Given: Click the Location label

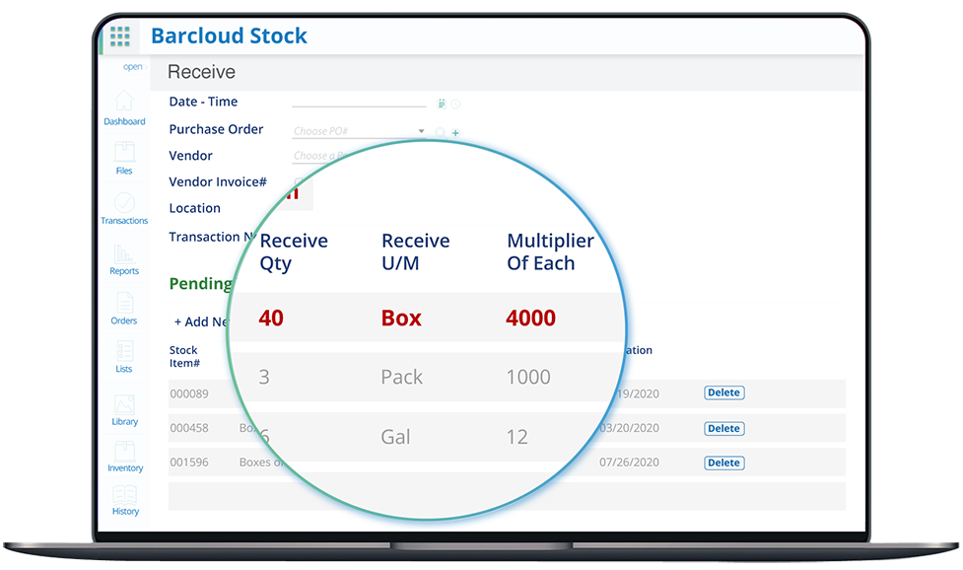Looking at the screenshot, I should [195, 208].
